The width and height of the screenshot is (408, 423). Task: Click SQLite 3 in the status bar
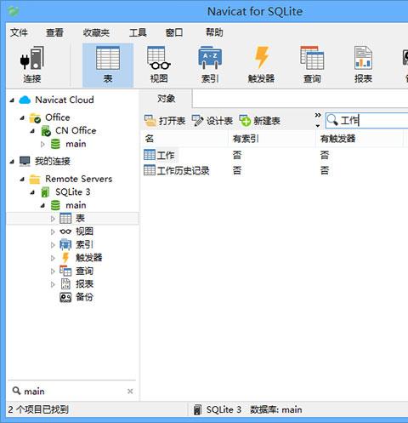coord(218,409)
